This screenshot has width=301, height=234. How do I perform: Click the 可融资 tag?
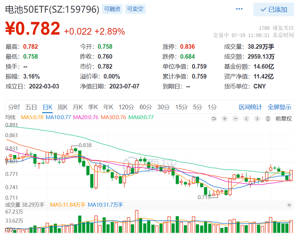[112, 9]
